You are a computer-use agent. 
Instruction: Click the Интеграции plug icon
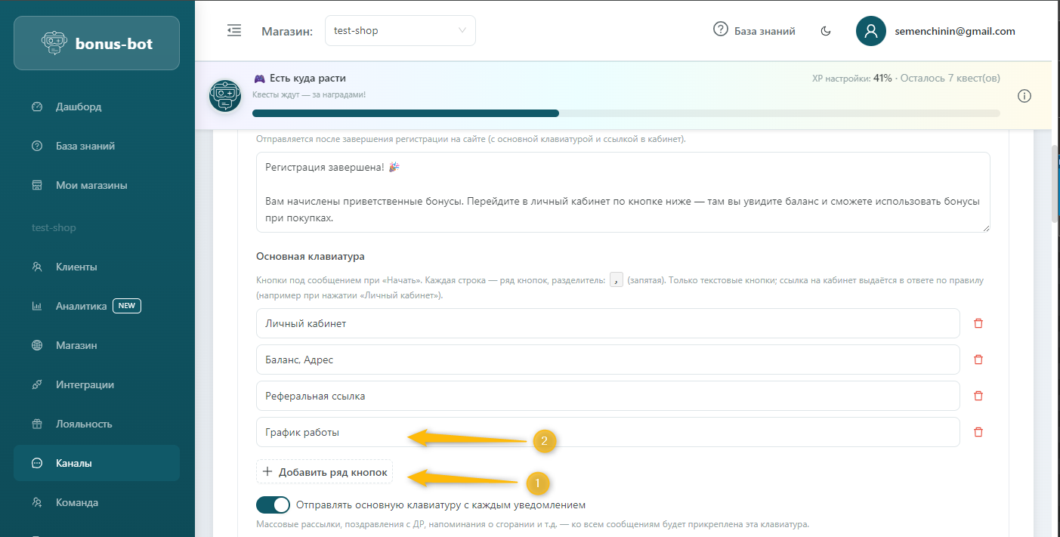pos(37,384)
